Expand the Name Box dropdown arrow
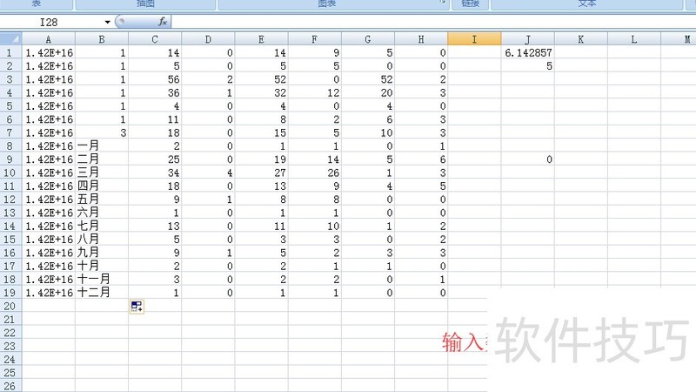The height and width of the screenshot is (392, 696). coord(107,21)
